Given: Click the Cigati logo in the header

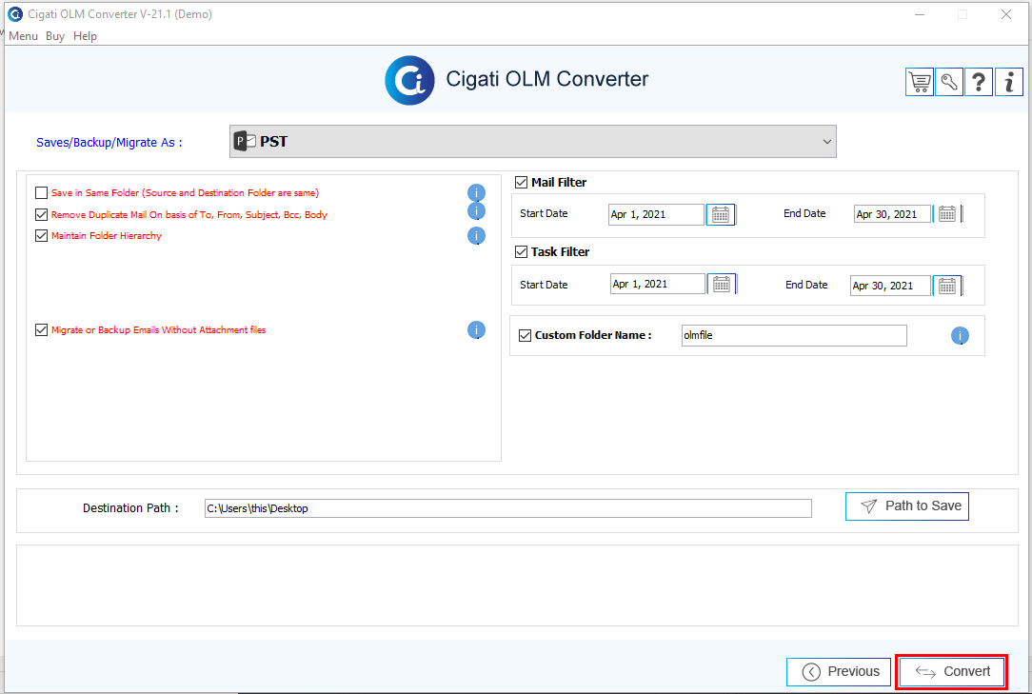Looking at the screenshot, I should (x=409, y=80).
